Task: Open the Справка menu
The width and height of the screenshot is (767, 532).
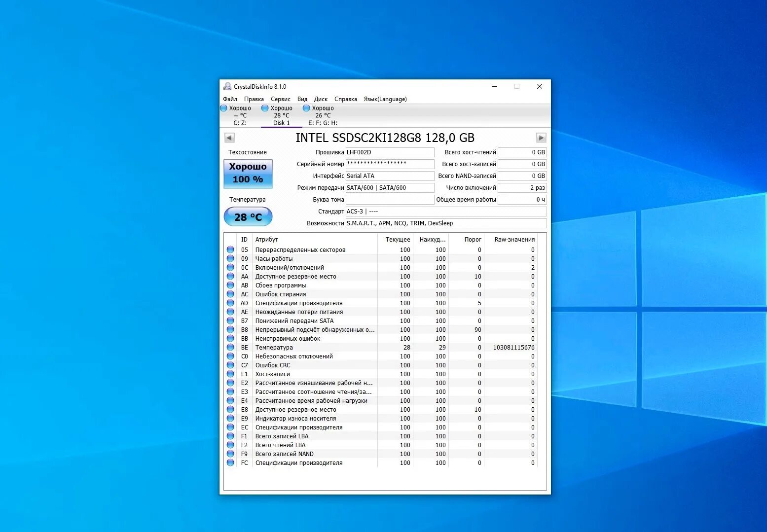Action: click(346, 99)
